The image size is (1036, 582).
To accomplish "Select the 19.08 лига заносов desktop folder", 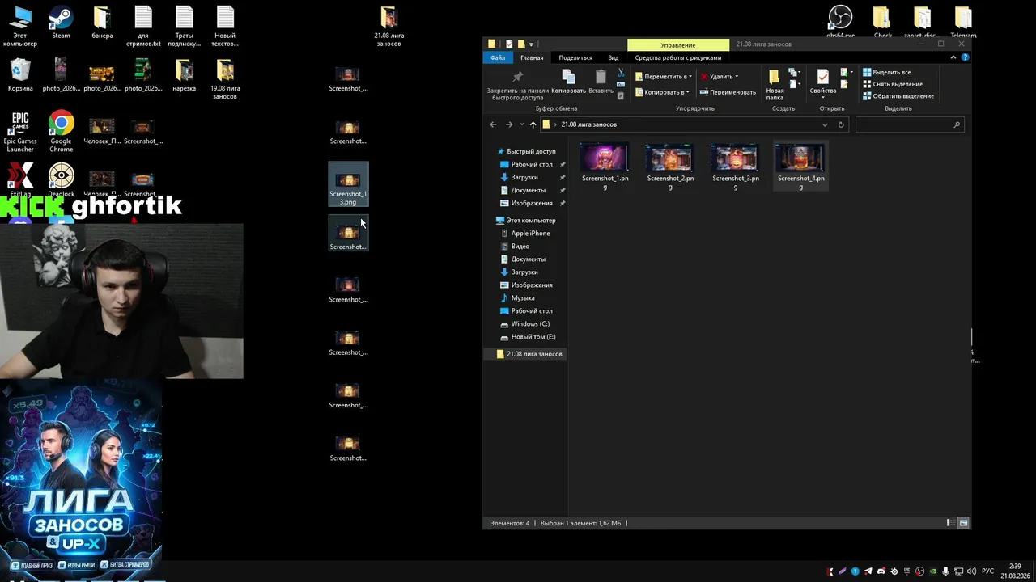I will (224, 79).
